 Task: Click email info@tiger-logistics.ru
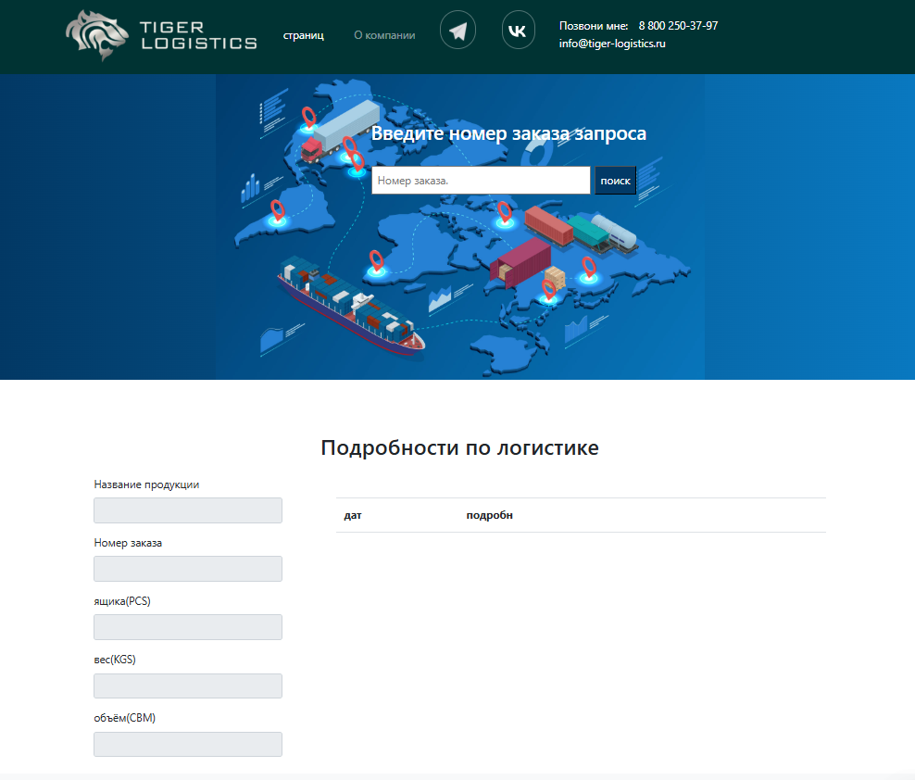pos(612,44)
